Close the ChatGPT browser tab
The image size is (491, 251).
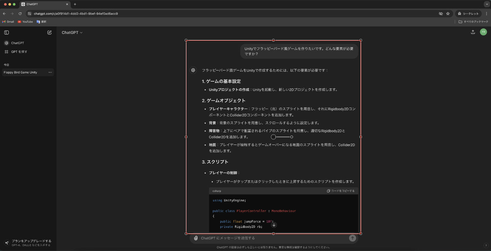67,4
